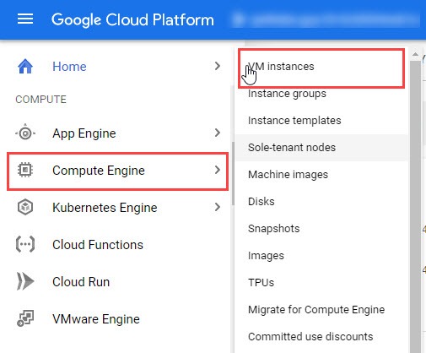Screen dimensions: 426x353
Task: Open the hamburger navigation menu
Action: (25, 19)
